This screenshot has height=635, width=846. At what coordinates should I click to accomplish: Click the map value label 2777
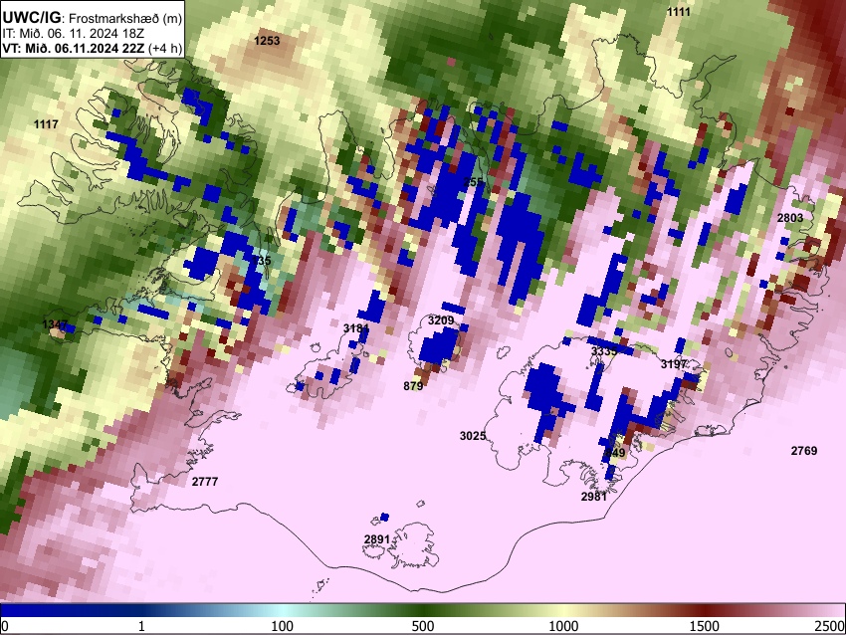(x=205, y=482)
